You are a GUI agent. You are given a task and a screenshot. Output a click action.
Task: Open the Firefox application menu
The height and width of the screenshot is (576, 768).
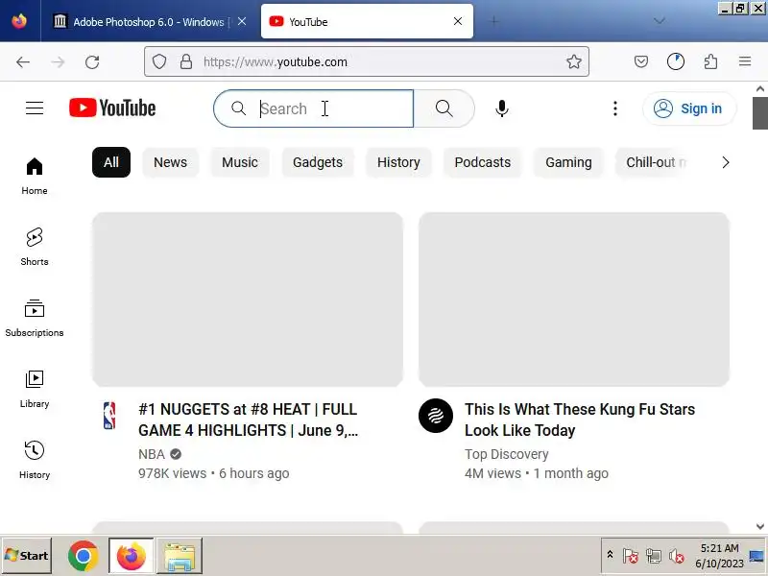pyautogui.click(x=745, y=61)
